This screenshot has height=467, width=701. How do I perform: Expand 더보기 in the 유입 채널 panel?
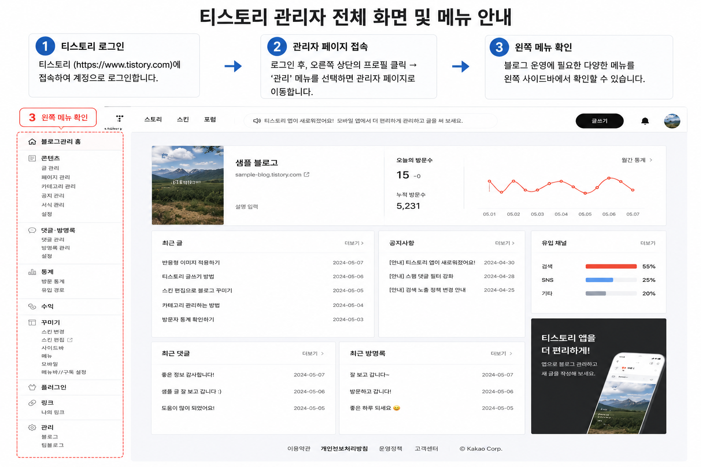648,243
